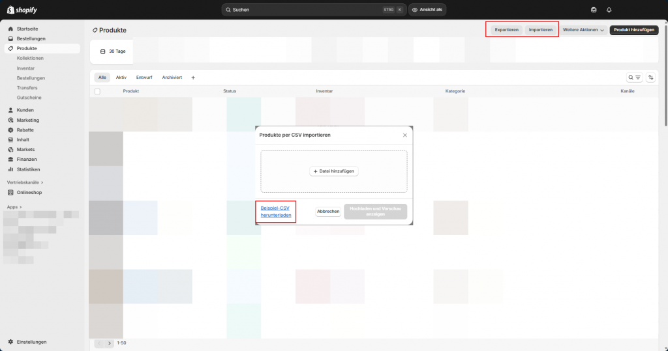Download the Beispiel-CSV link

(x=276, y=212)
